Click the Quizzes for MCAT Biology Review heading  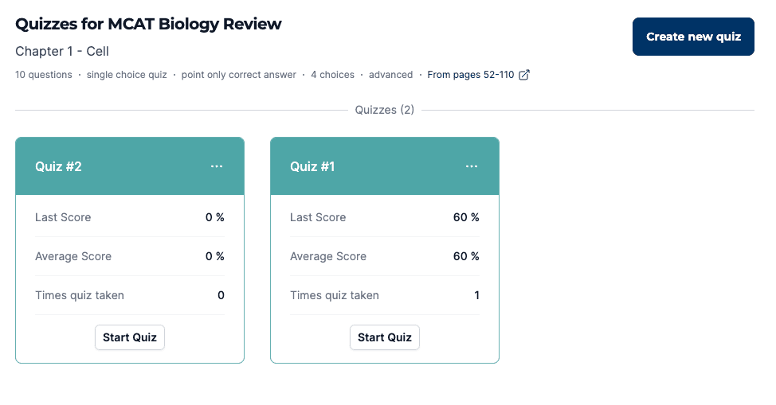pos(148,24)
